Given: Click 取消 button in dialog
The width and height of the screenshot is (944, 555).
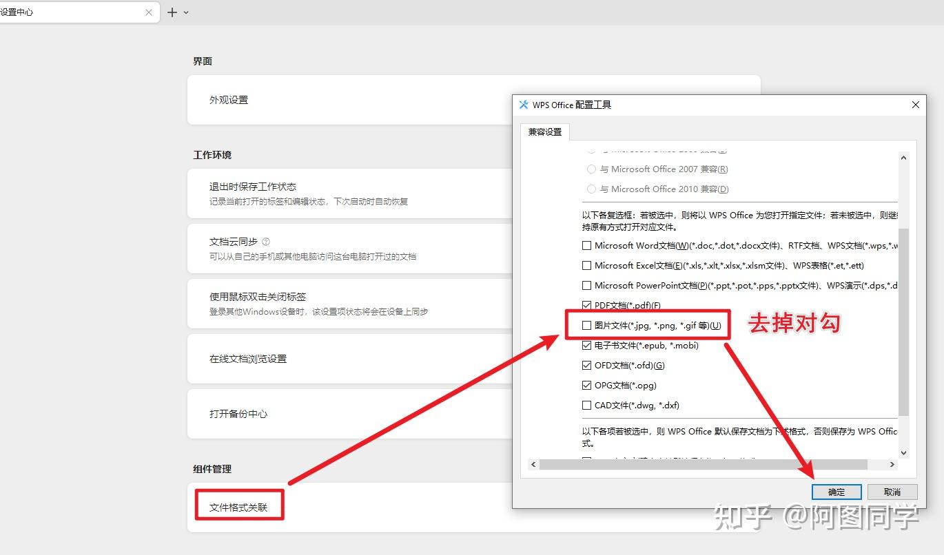Looking at the screenshot, I should coord(892,492).
